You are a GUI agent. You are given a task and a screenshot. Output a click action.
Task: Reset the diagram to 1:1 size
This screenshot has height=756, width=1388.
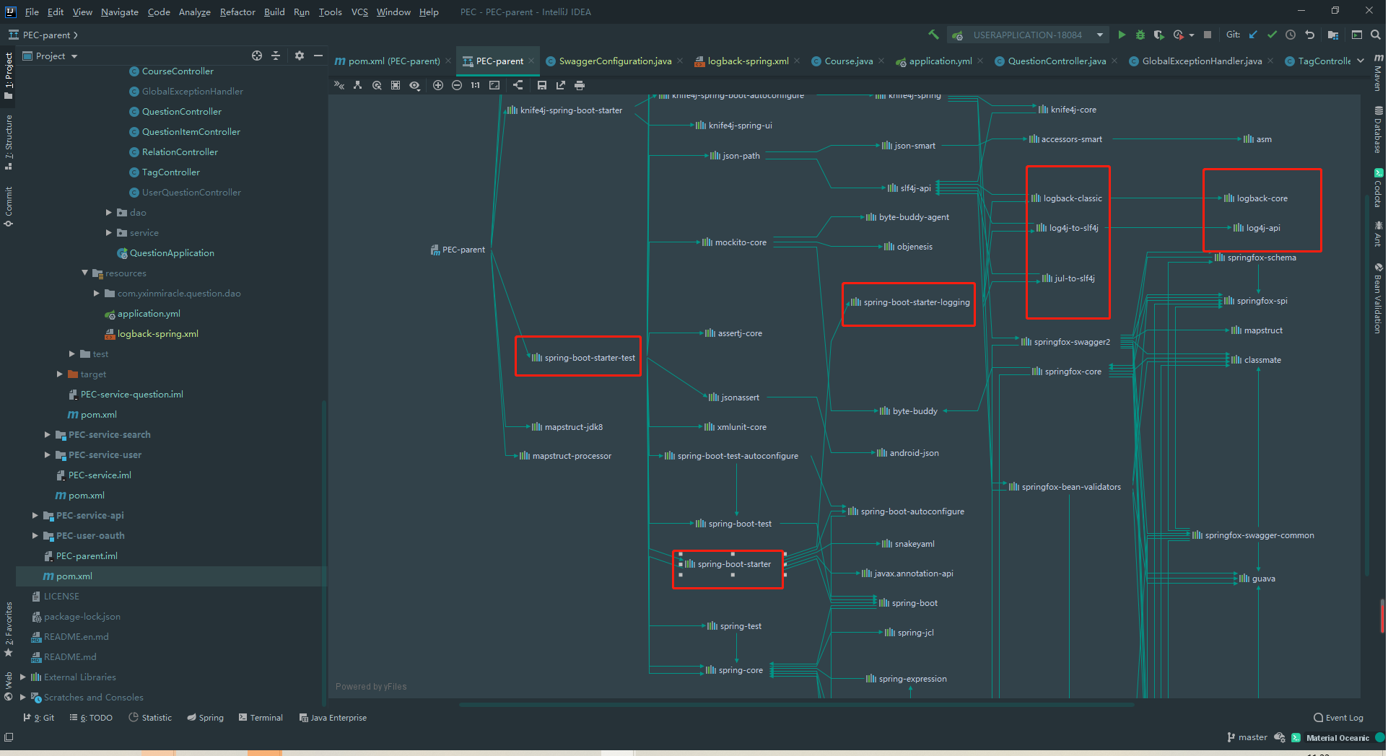tap(475, 85)
